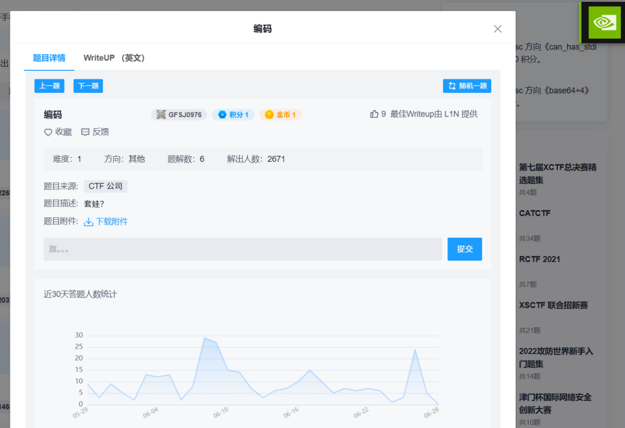Image resolution: width=625 pixels, height=428 pixels.
Task: Click the heart 收藏 favorite icon
Action: coord(48,132)
